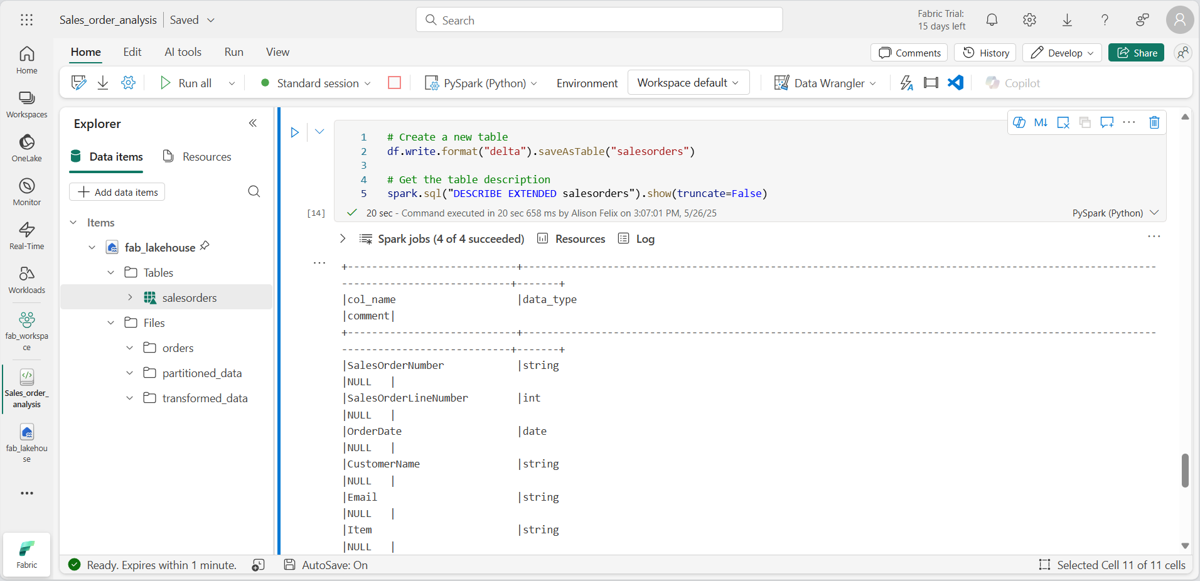This screenshot has width=1200, height=581.
Task: Click the download arrow in the header
Action: pyautogui.click(x=1067, y=20)
